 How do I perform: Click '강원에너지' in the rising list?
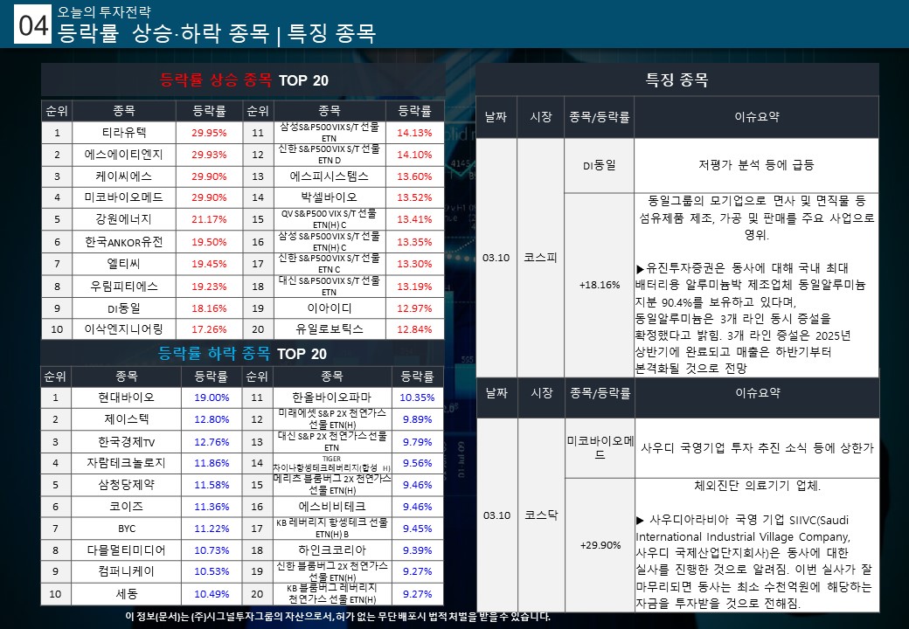[x=124, y=219]
